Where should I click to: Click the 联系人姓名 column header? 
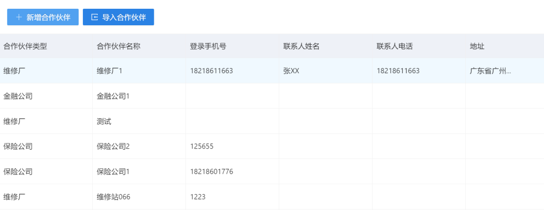tap(301, 46)
